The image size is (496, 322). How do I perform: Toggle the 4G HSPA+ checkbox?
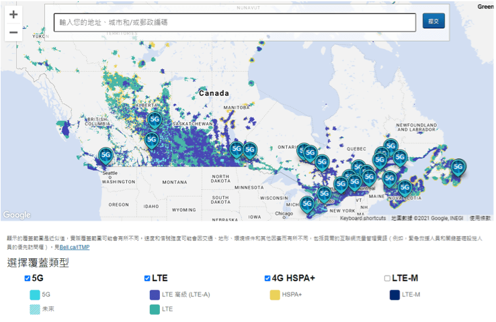[267, 278]
